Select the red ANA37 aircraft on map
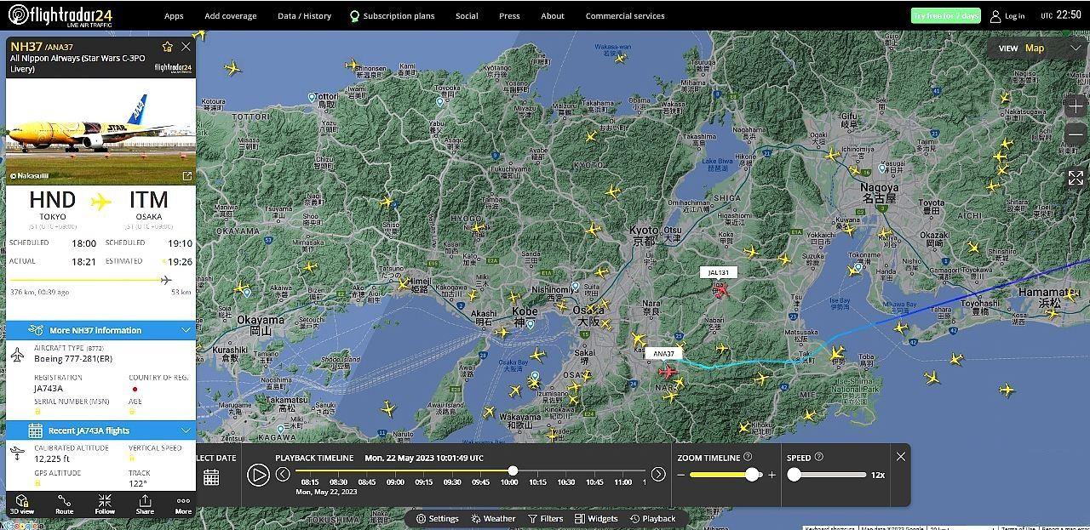The image size is (1090, 530). coord(668,371)
